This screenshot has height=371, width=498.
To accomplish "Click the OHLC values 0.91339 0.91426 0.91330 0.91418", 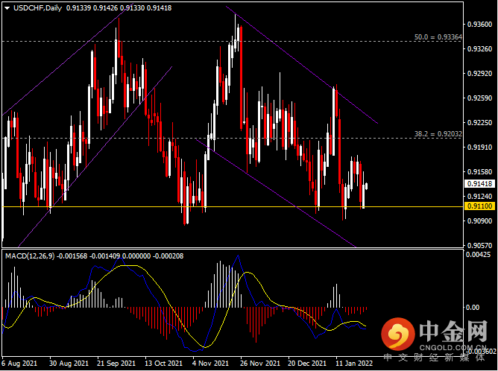I will (x=119, y=8).
